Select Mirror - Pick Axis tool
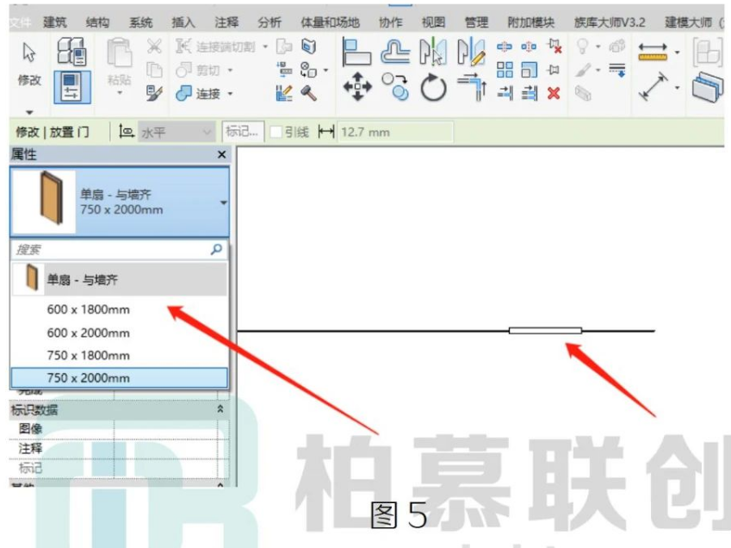 (433, 52)
